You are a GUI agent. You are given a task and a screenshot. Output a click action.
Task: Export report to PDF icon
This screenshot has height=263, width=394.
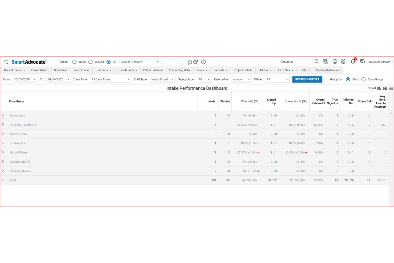(x=379, y=88)
